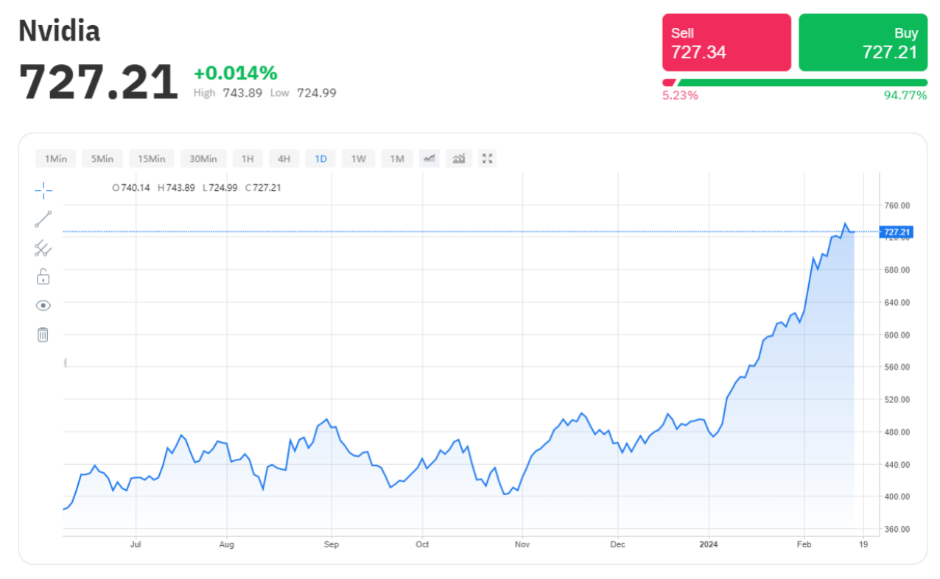Toggle drawing visibility with eye icon
The width and height of the screenshot is (940, 579).
[x=43, y=306]
